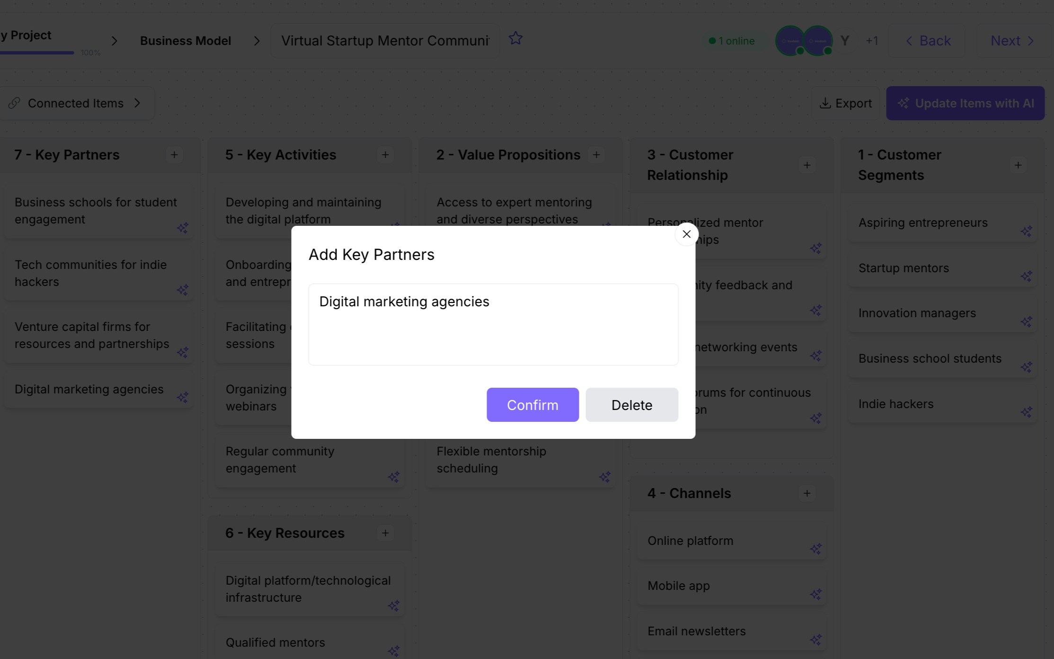Viewport: 1054px width, 659px height.
Task: Go to the Next step
Action: [1012, 41]
